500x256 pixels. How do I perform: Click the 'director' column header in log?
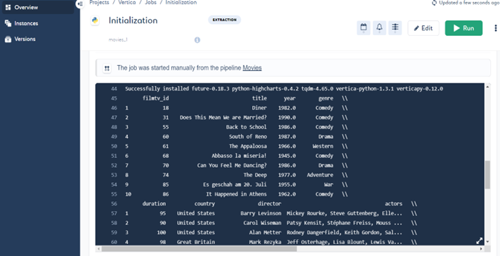tap(270, 203)
